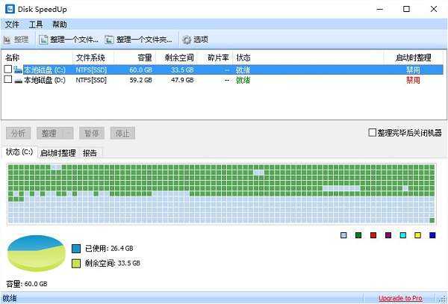Expand the 整理 button dropdown arrow
The height and width of the screenshot is (304, 448).
pyautogui.click(x=69, y=133)
